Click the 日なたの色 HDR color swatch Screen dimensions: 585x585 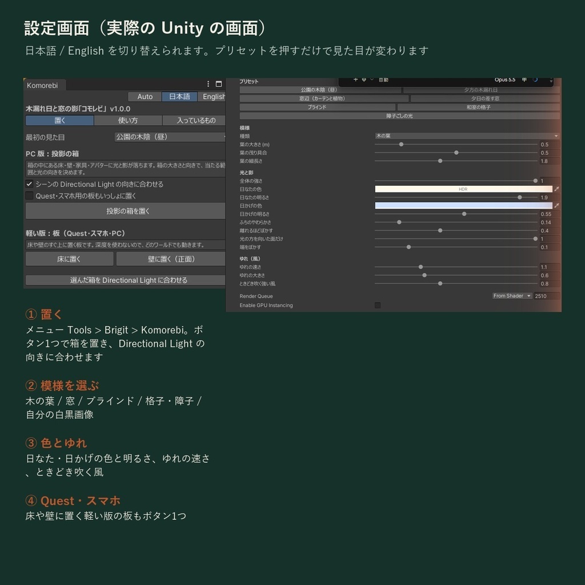[463, 189]
